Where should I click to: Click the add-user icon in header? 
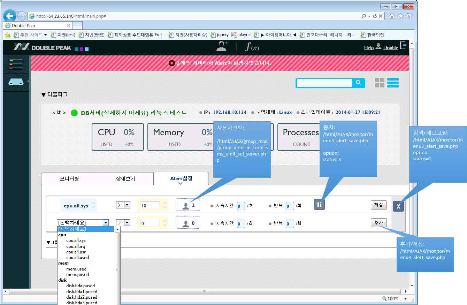pyautogui.click(x=222, y=46)
